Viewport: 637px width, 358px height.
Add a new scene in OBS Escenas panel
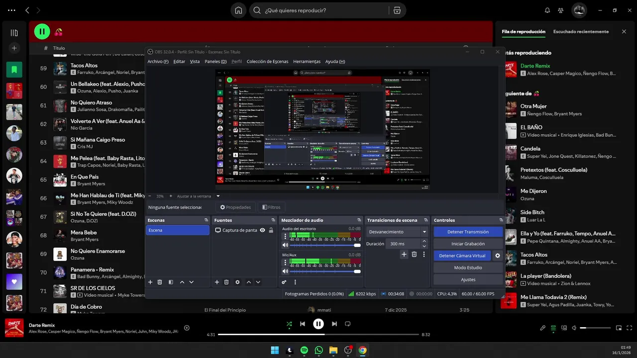(x=150, y=282)
